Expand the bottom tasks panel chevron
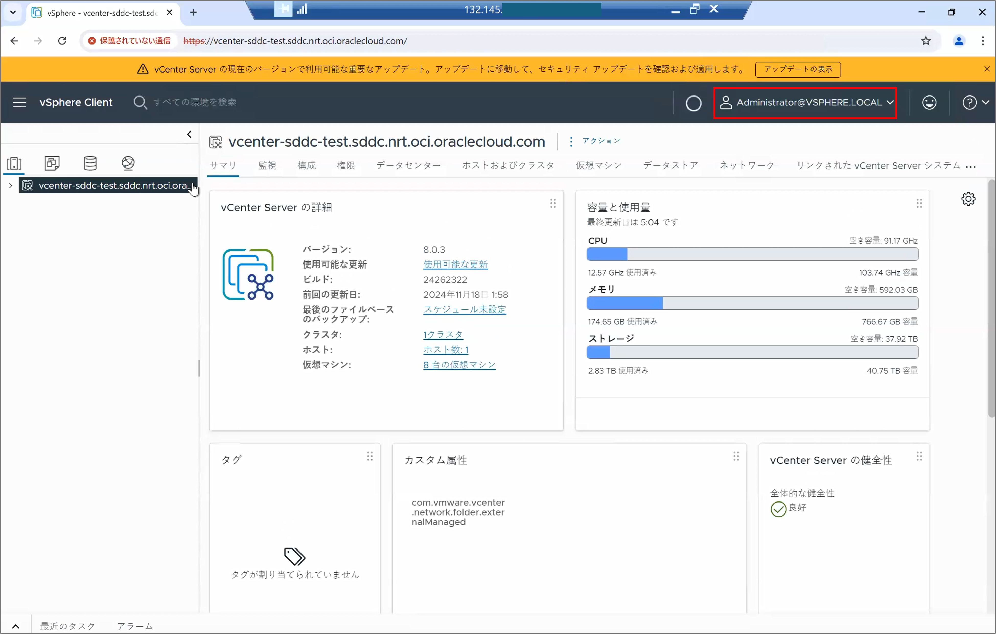Viewport: 996px width, 634px height. pyautogui.click(x=15, y=626)
